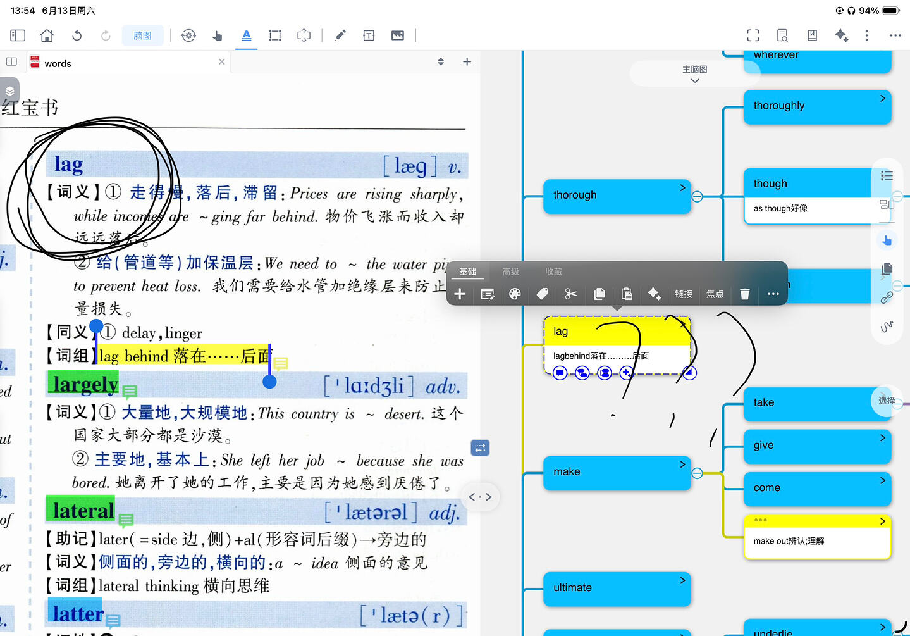The image size is (910, 636).
Task: Select the image insert tool
Action: tap(398, 35)
